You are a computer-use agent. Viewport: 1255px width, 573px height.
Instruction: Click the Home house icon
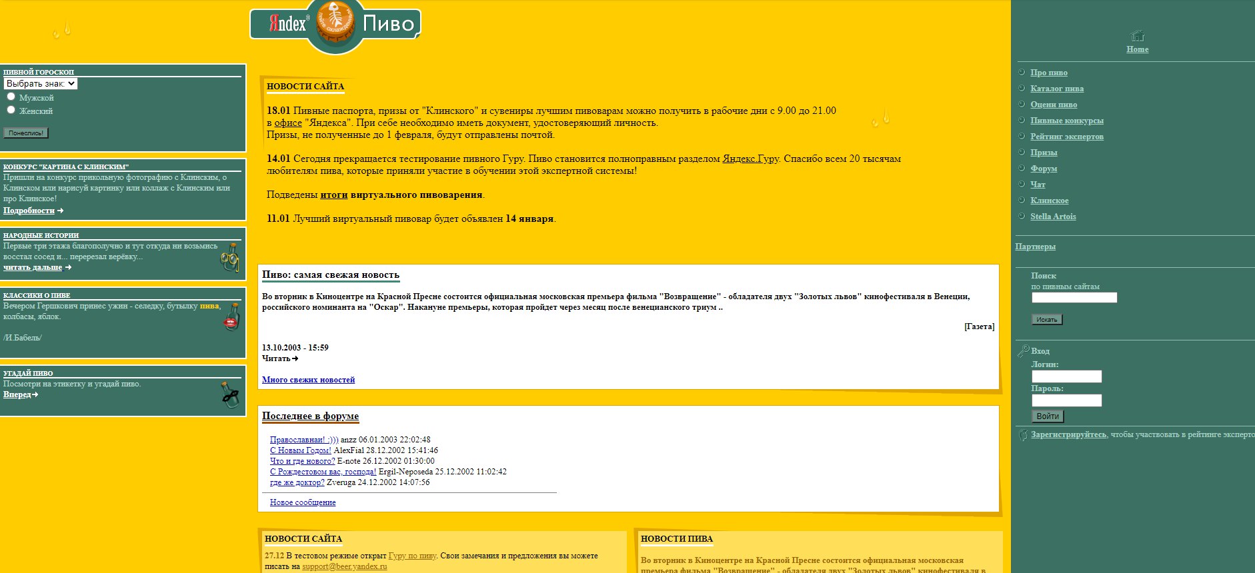point(1138,35)
